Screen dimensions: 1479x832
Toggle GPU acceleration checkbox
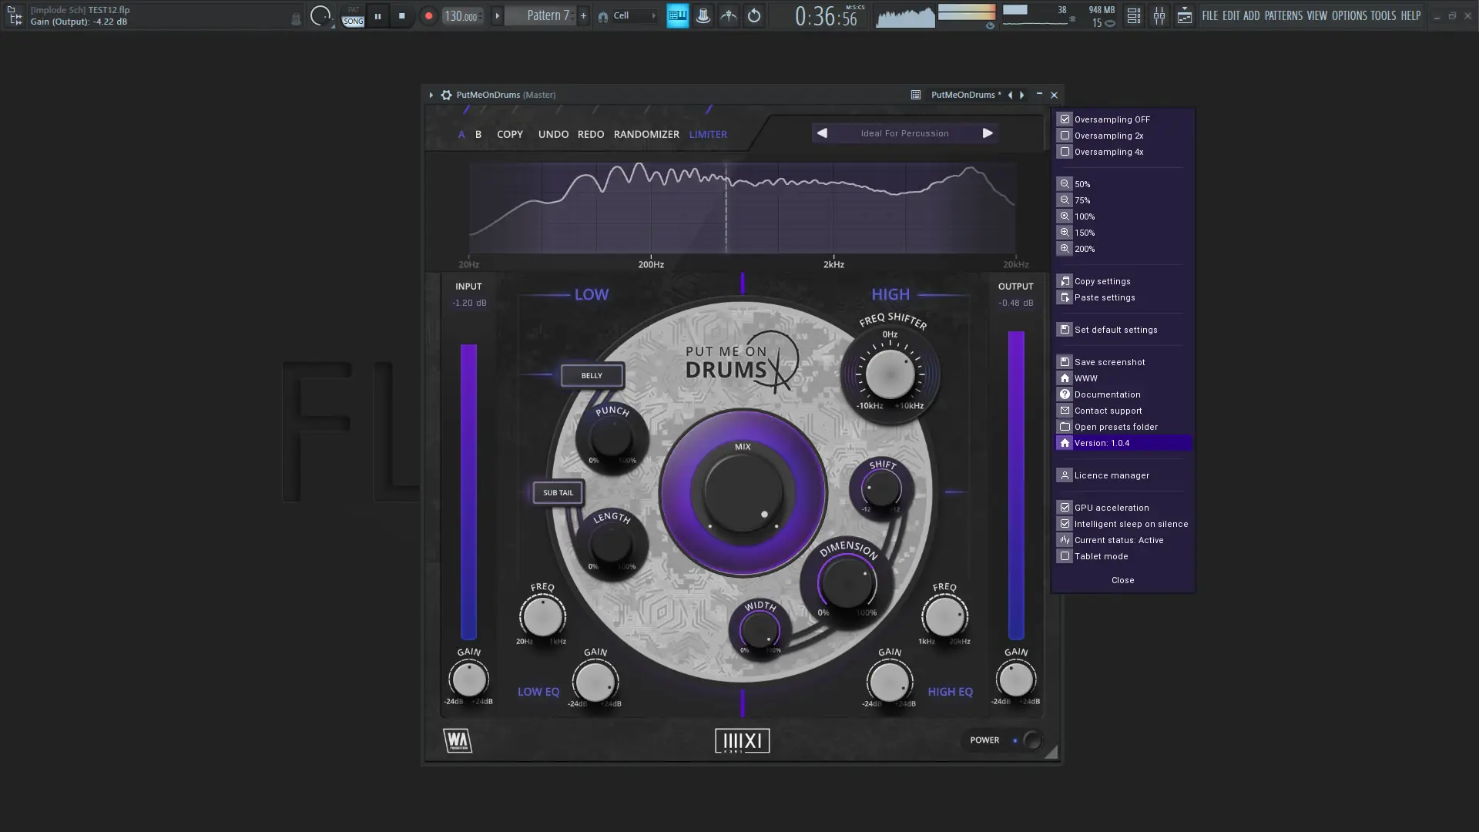coord(1065,508)
